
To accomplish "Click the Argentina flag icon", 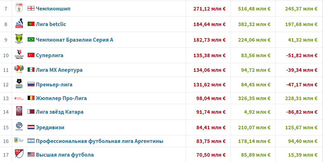I will tap(31, 141).
